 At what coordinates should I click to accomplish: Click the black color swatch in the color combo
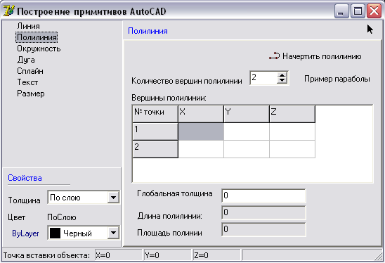coord(55,233)
